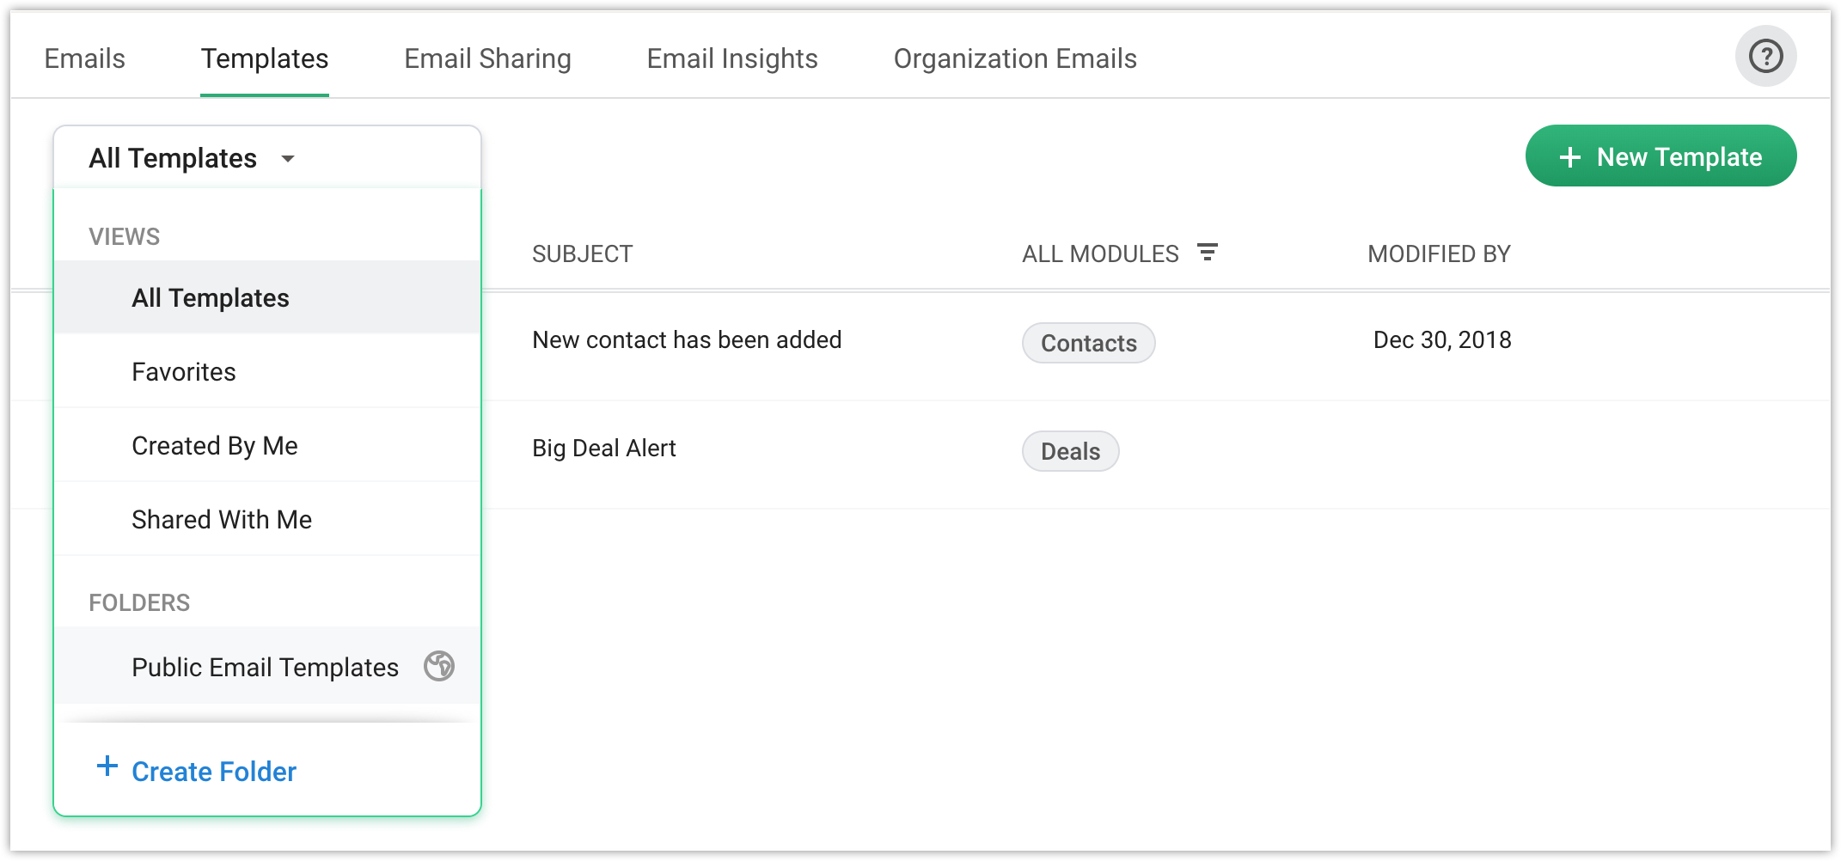Click the All Modules filter icon
1841x861 pixels.
pyautogui.click(x=1208, y=253)
